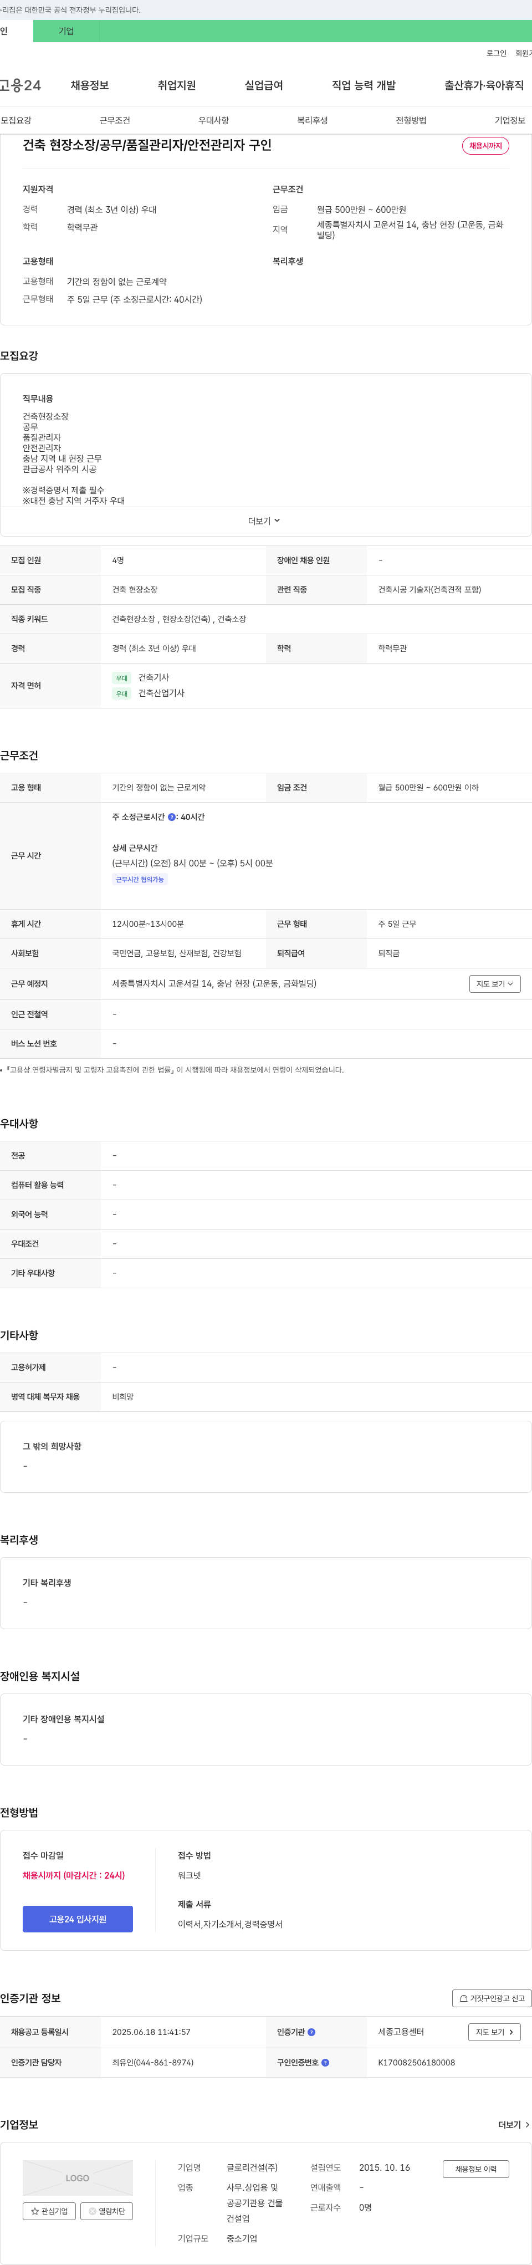
Task: Apply using 고용24 입사지원 button
Action: 78,1919
